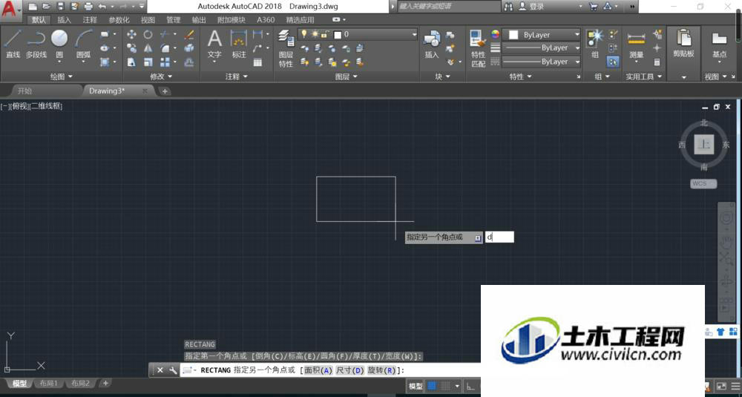Expand the 特性 panel dropdown
The height and width of the screenshot is (397, 742).
[x=521, y=76]
